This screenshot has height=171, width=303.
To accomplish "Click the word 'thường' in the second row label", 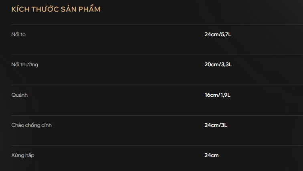I will (29, 65).
